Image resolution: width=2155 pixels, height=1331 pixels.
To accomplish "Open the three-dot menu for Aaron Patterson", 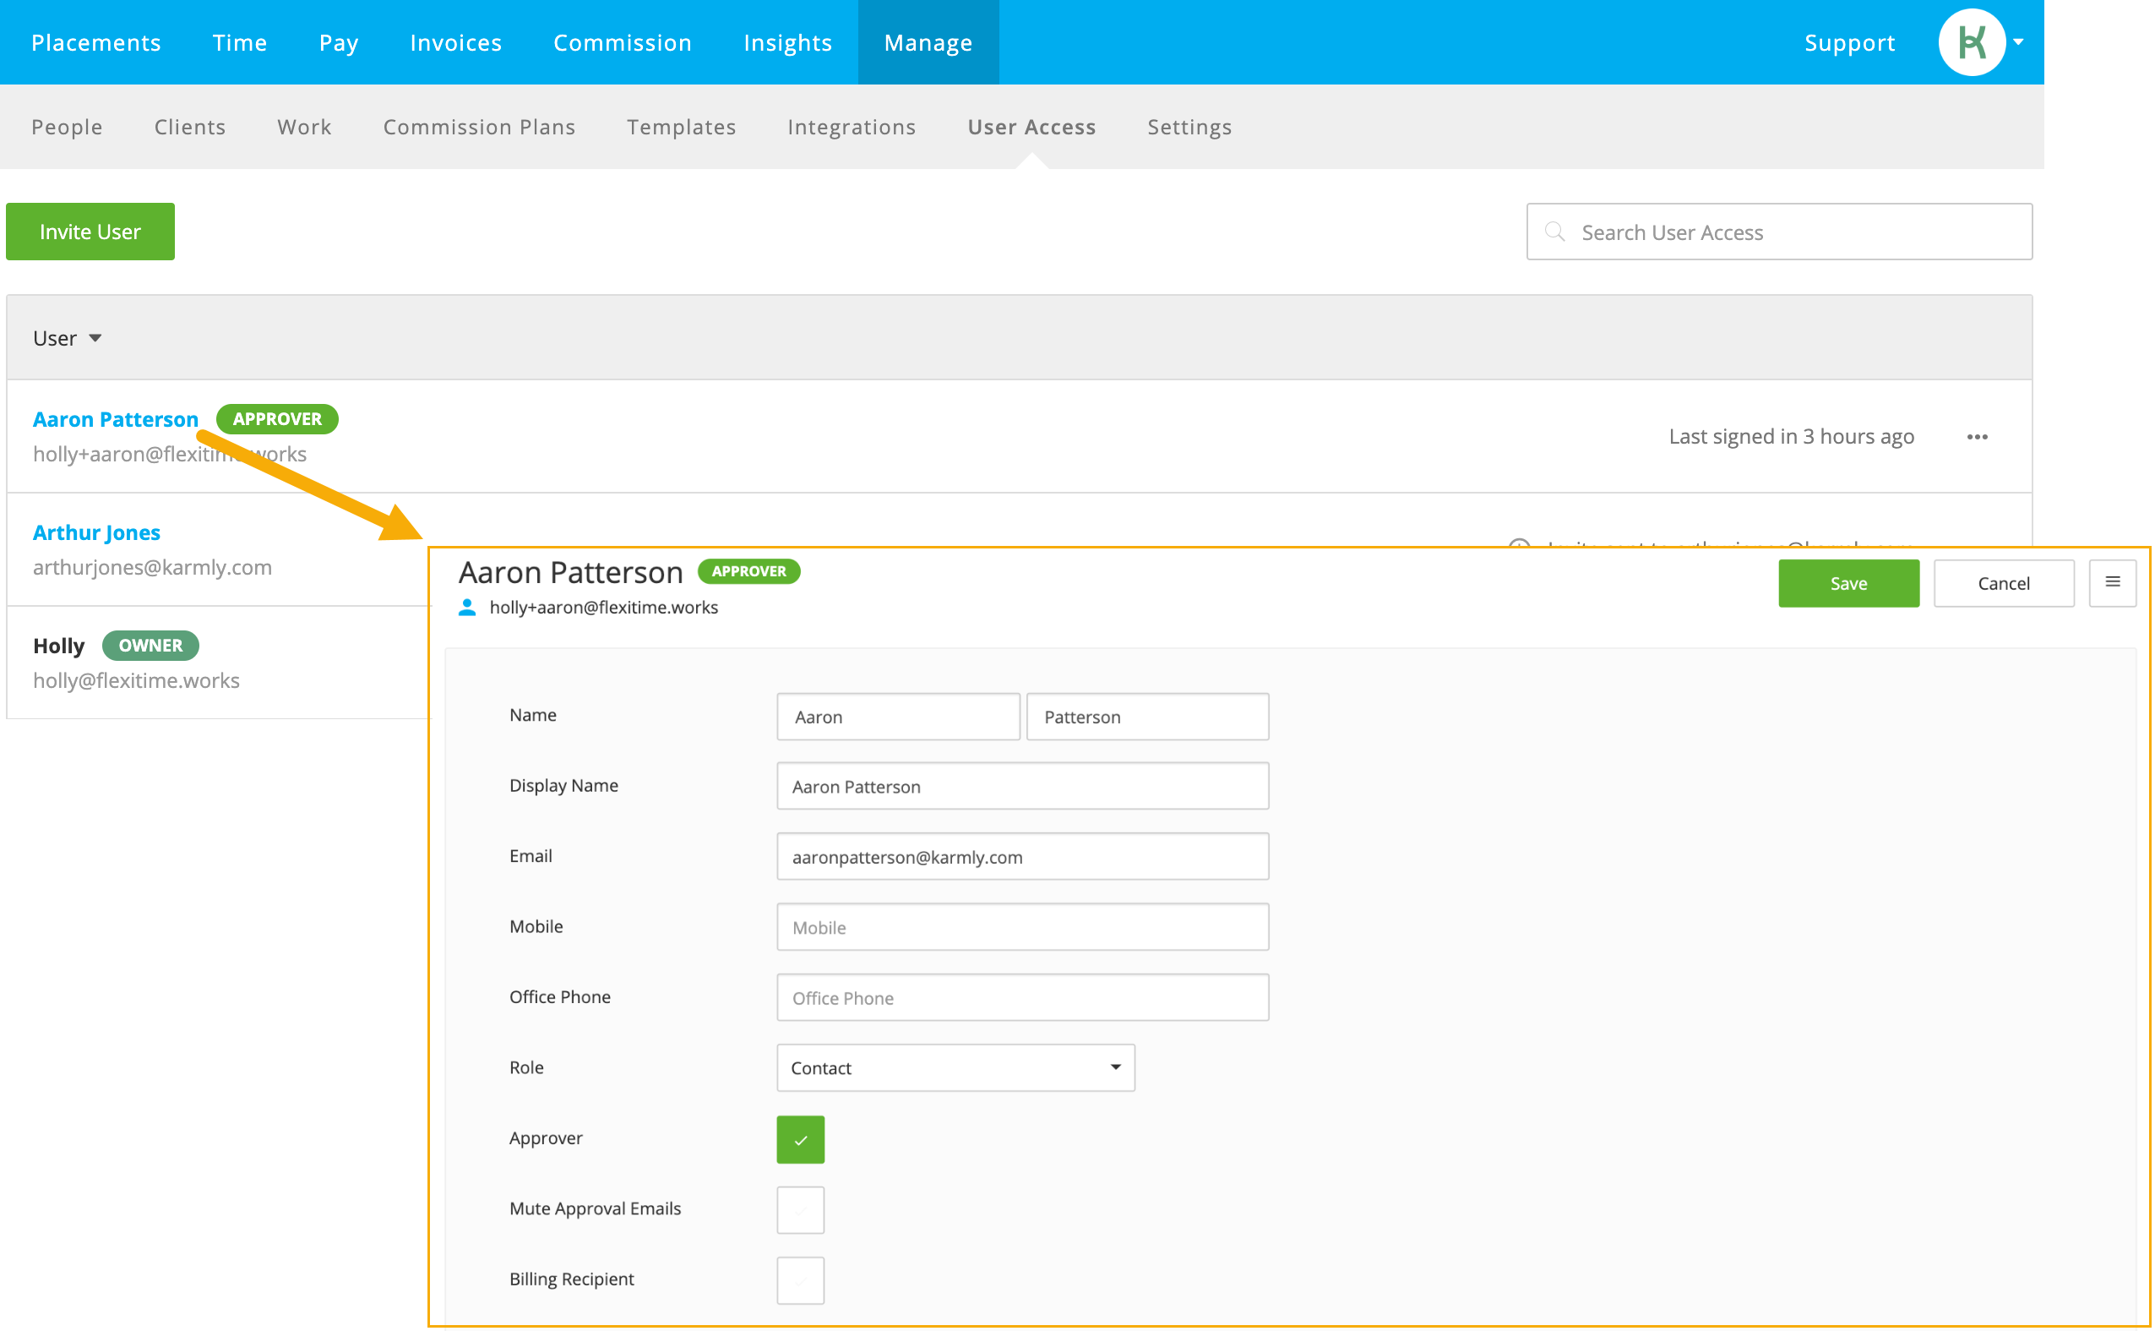I will [1978, 437].
